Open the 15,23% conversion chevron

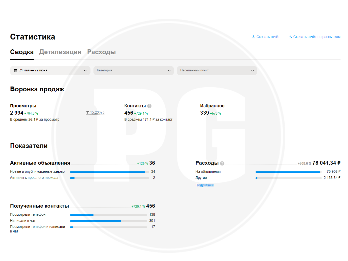coord(104,113)
